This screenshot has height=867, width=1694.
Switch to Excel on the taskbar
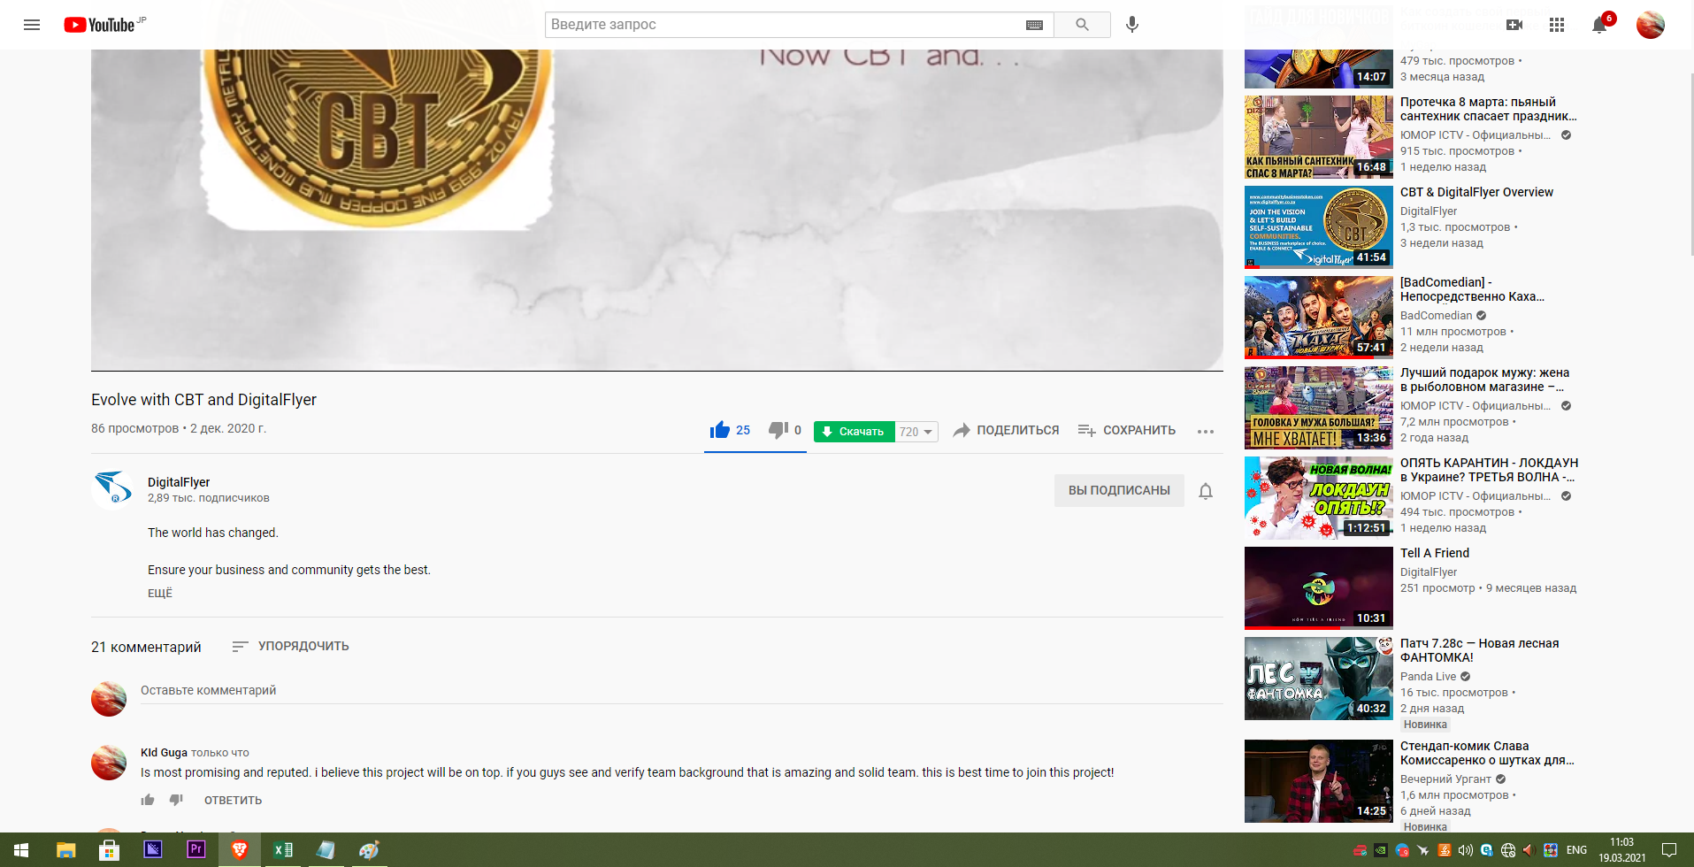coord(283,850)
